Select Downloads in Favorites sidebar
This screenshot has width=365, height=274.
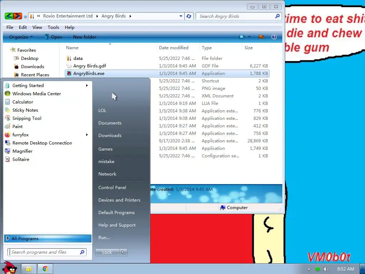(x=32, y=67)
